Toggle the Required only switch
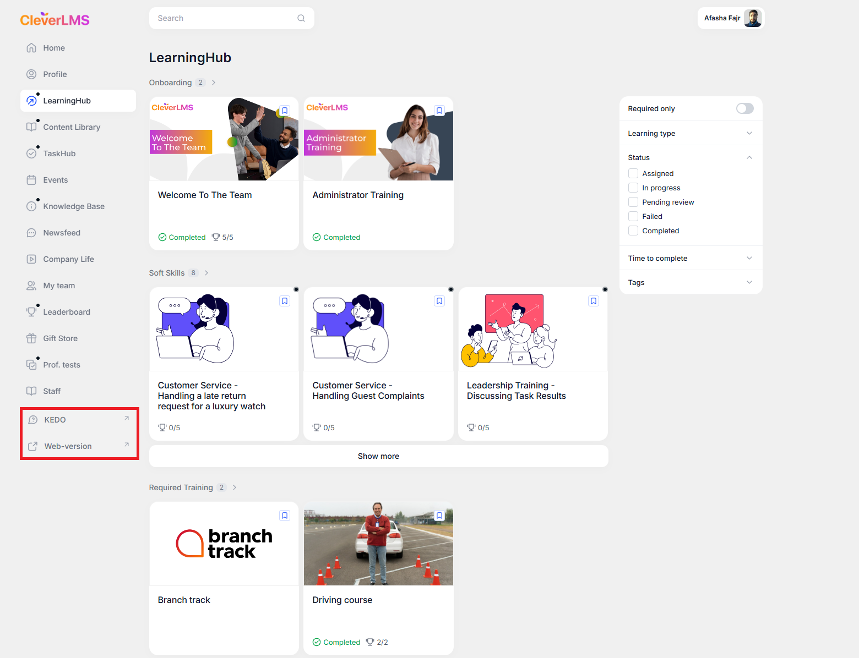Viewport: 859px width, 658px height. [x=745, y=108]
